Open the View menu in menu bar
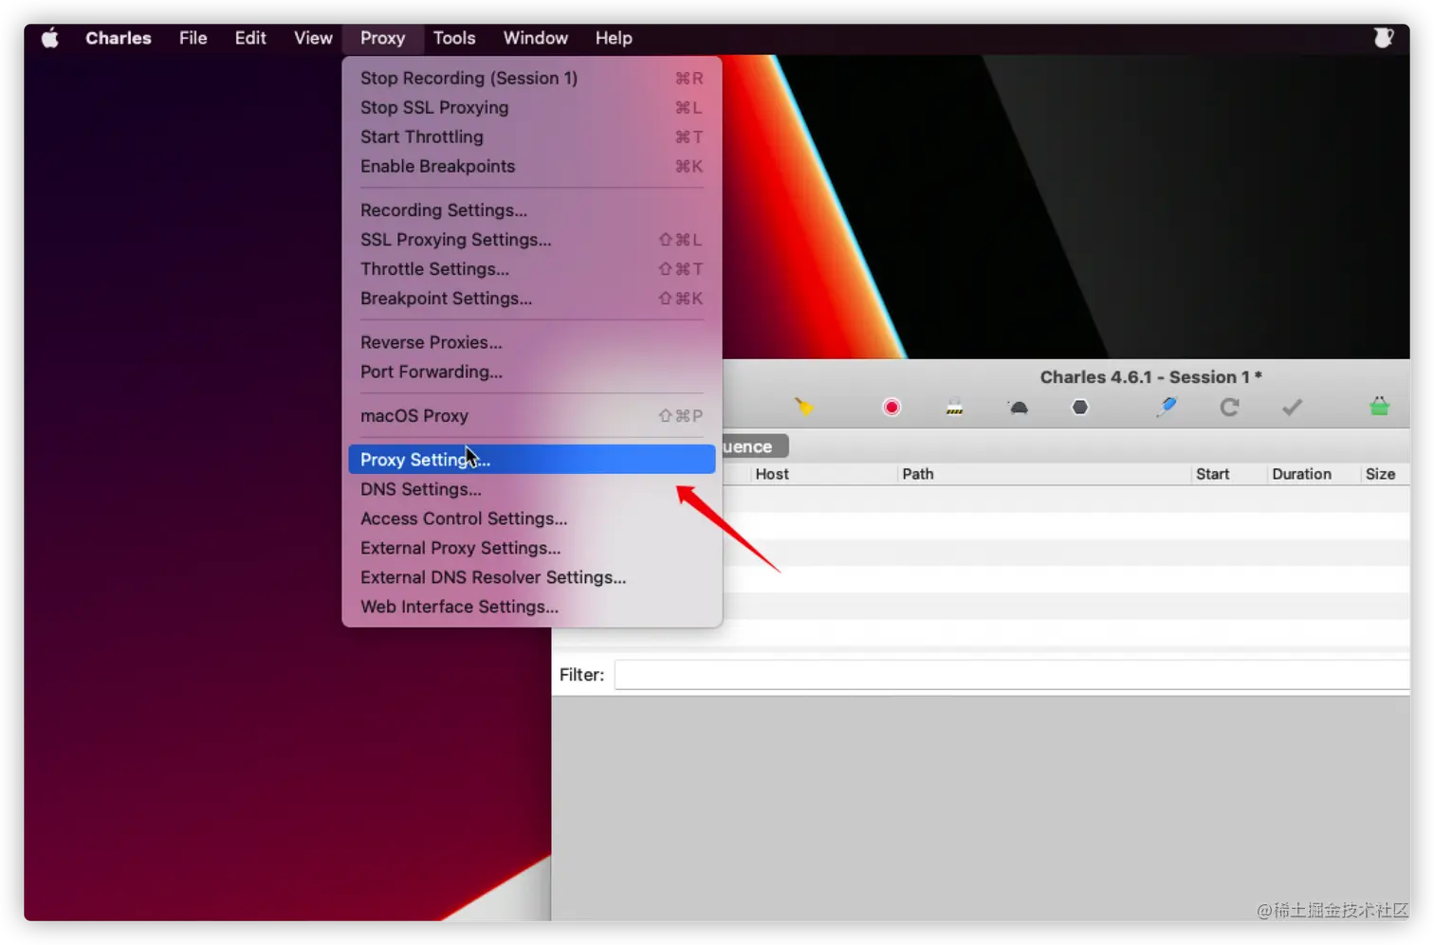This screenshot has height=945, width=1434. click(x=313, y=38)
